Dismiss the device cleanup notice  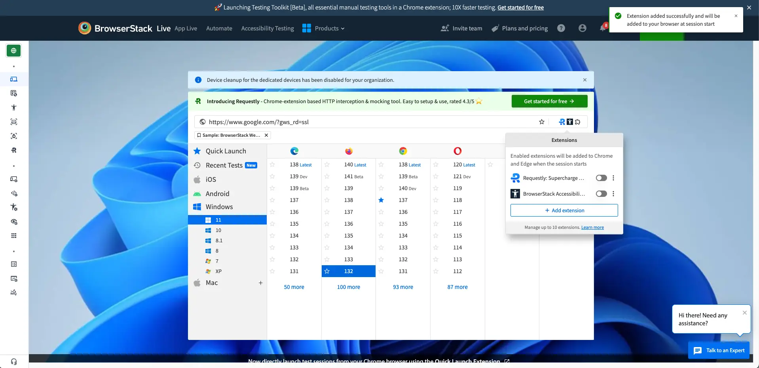(x=585, y=80)
